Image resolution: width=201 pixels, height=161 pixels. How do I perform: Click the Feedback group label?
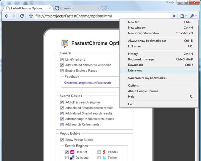pos(72,76)
